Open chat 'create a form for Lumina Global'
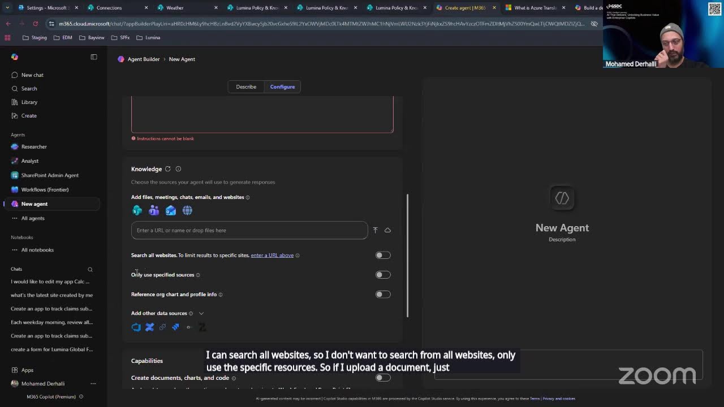724x407 pixels. point(51,349)
